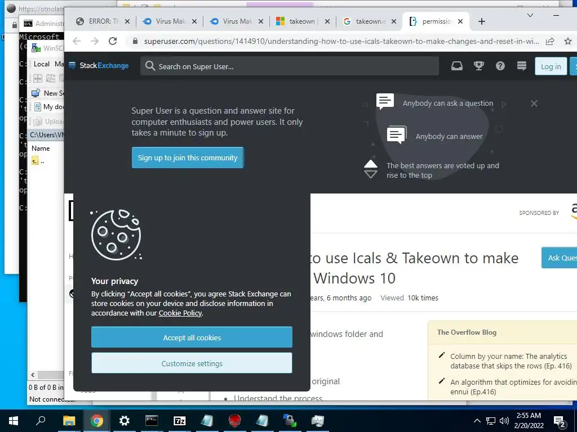Open the Stack Exchange sites switcher icon
This screenshot has width=577, height=432.
[521, 66]
